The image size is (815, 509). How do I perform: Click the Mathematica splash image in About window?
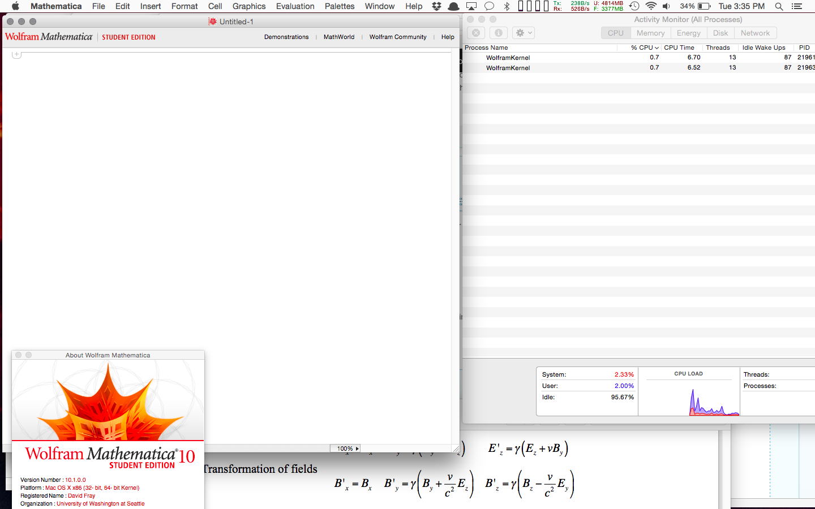[108, 400]
